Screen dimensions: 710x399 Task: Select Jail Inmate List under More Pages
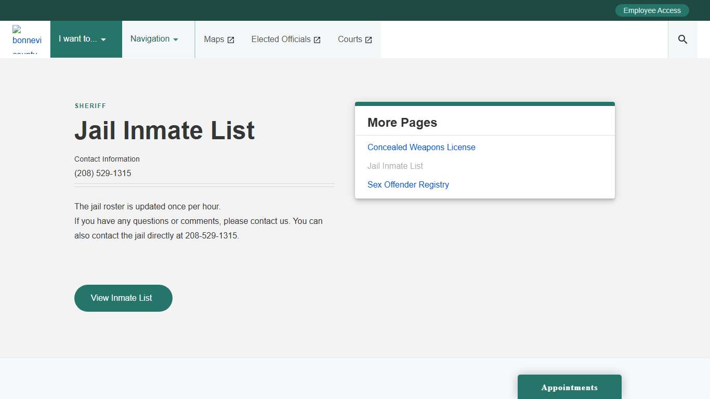coord(395,166)
